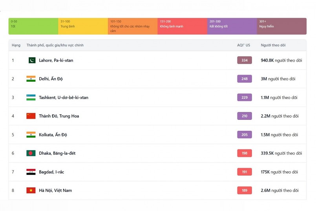Screen dimensions: 316x211
Task: Open the Lahore, Pa-ki-xtan city link
Action: tap(56, 60)
